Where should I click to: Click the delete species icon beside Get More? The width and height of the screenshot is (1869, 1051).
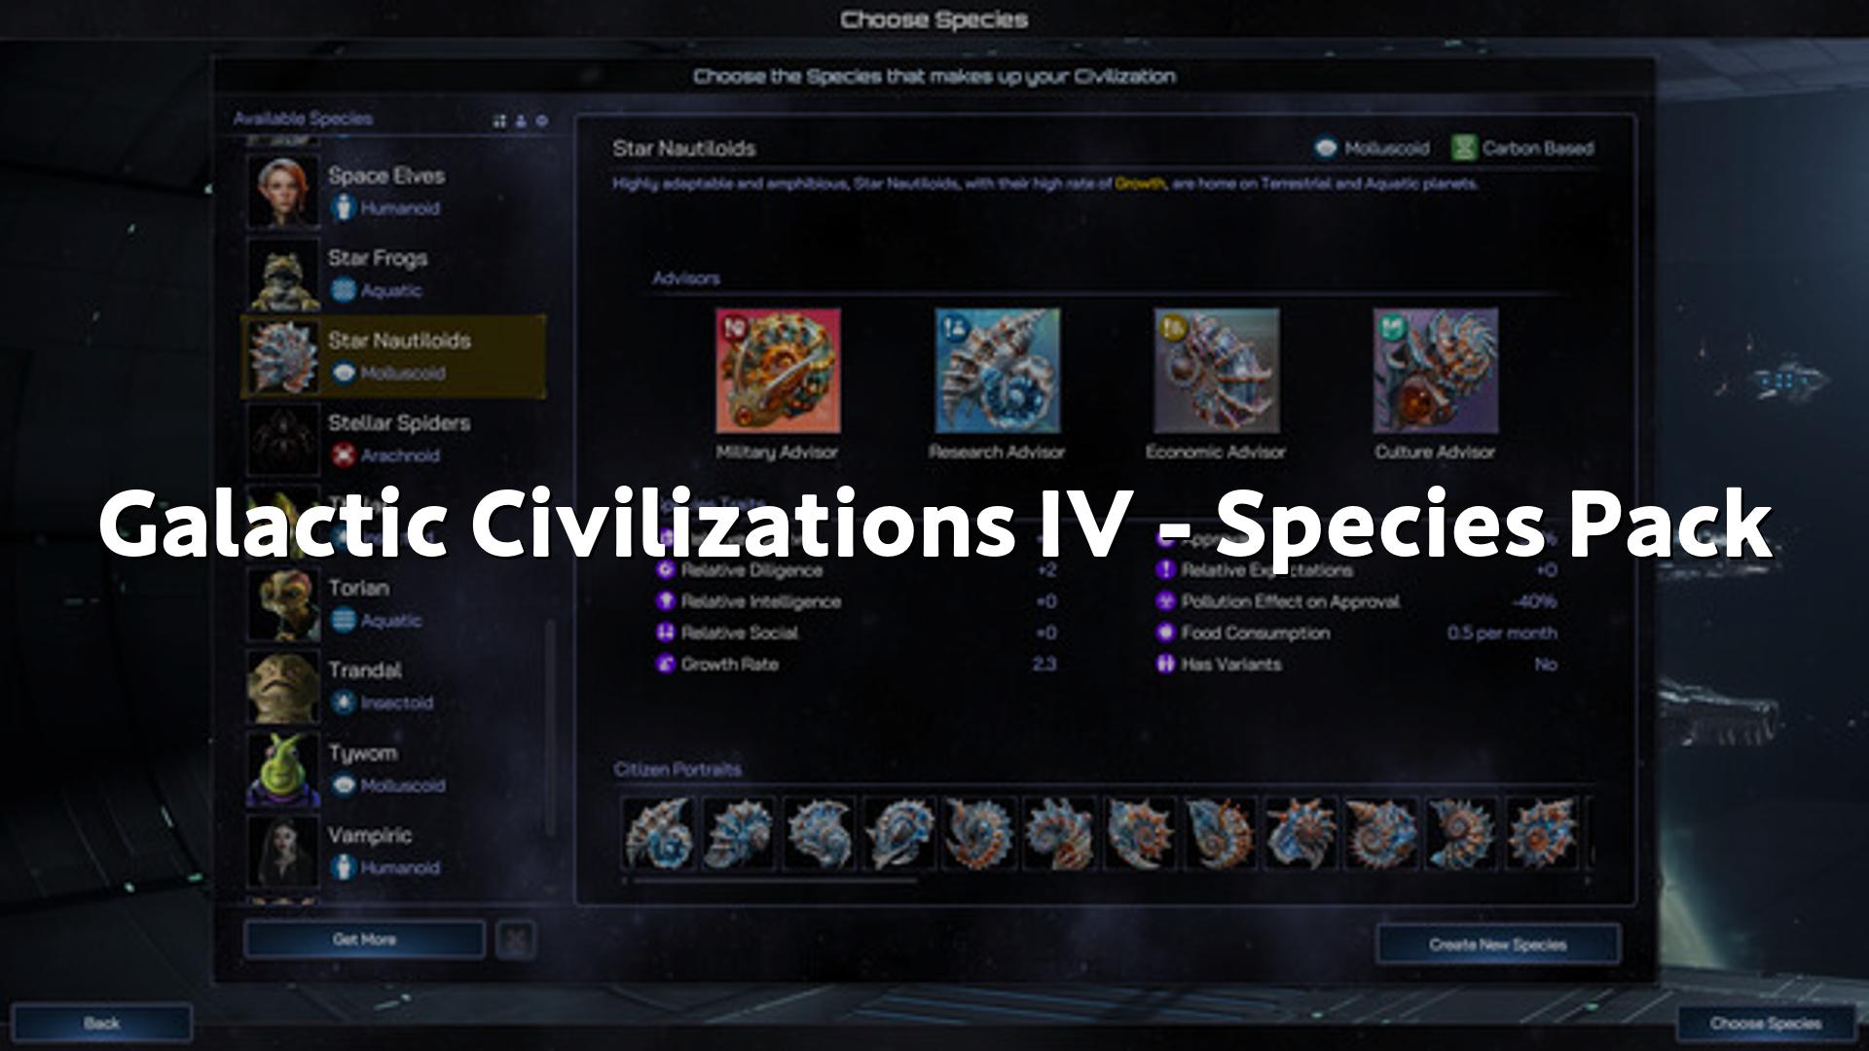(515, 940)
